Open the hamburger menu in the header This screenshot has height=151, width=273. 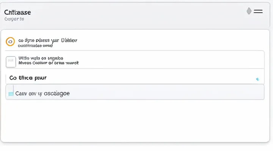tap(258, 11)
